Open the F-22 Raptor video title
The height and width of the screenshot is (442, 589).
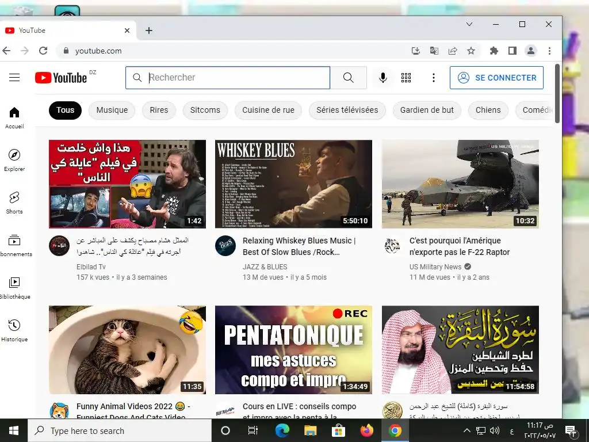coord(460,246)
